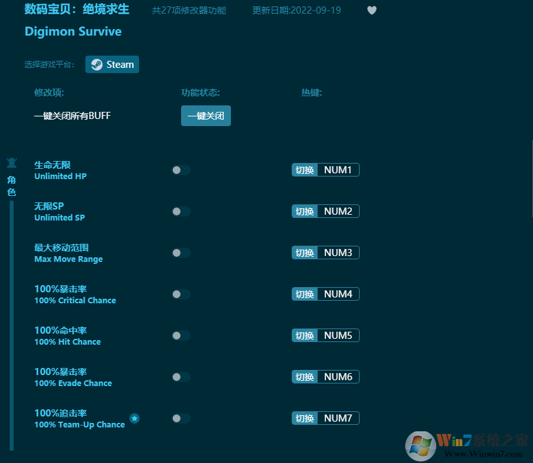This screenshot has width=533, height=463.
Task: Click the 无限SP label
Action: tap(49, 206)
